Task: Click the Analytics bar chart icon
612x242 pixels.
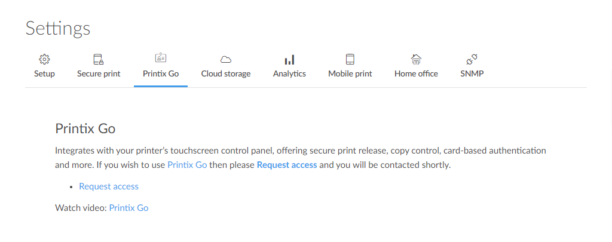Action: point(289,60)
